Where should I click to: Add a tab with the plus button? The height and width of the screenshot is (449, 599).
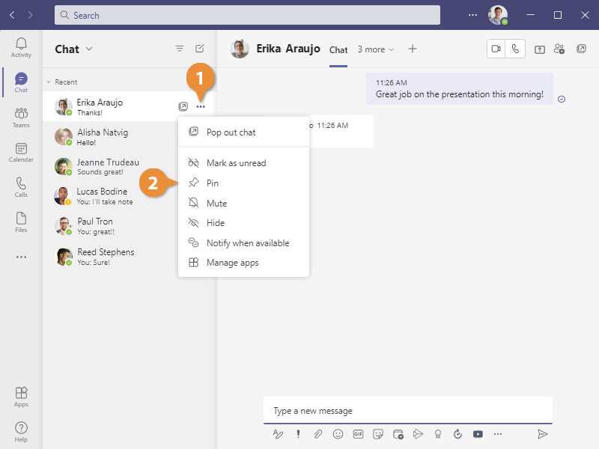413,49
